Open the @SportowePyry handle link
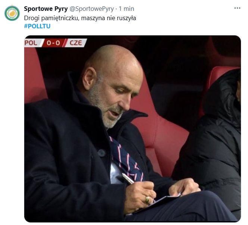This screenshot has width=248, height=225. point(92,9)
